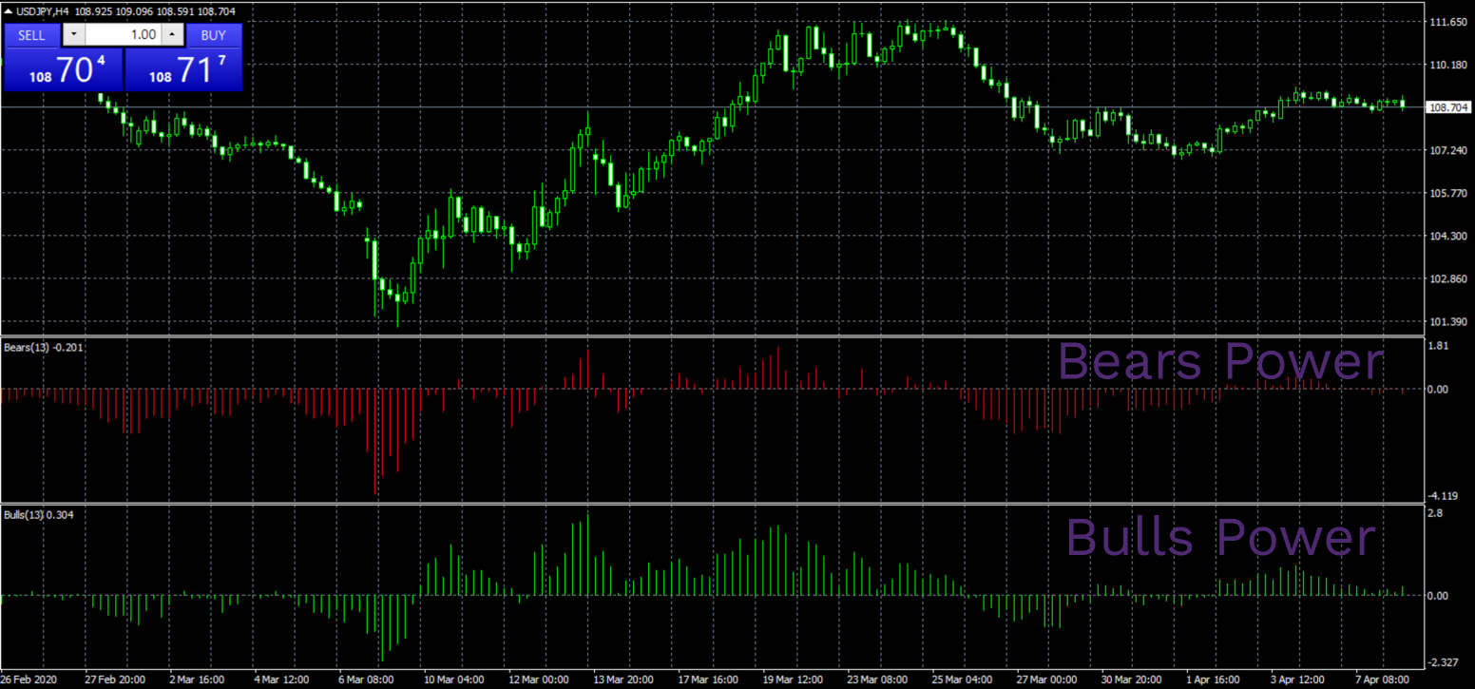Viewport: 1475px width, 689px height.
Task: Click the -4.119 Bears scale value
Action: (1445, 495)
